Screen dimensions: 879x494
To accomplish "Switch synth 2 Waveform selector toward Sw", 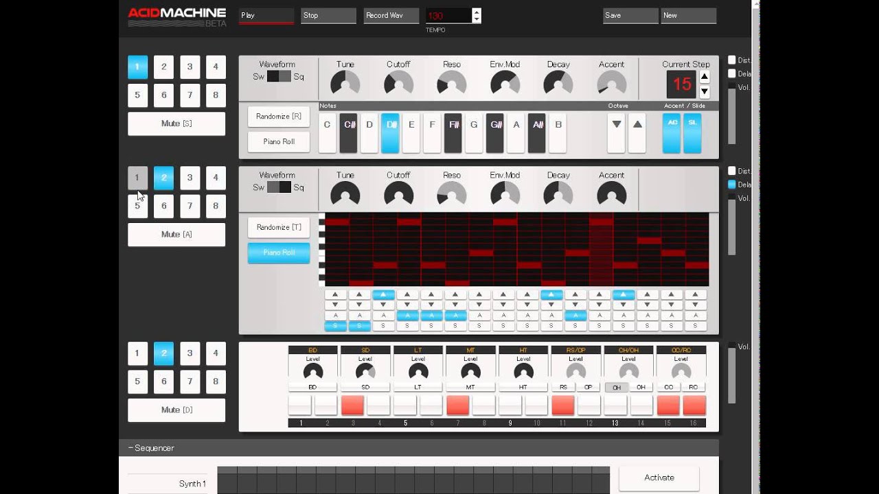I will click(x=273, y=187).
